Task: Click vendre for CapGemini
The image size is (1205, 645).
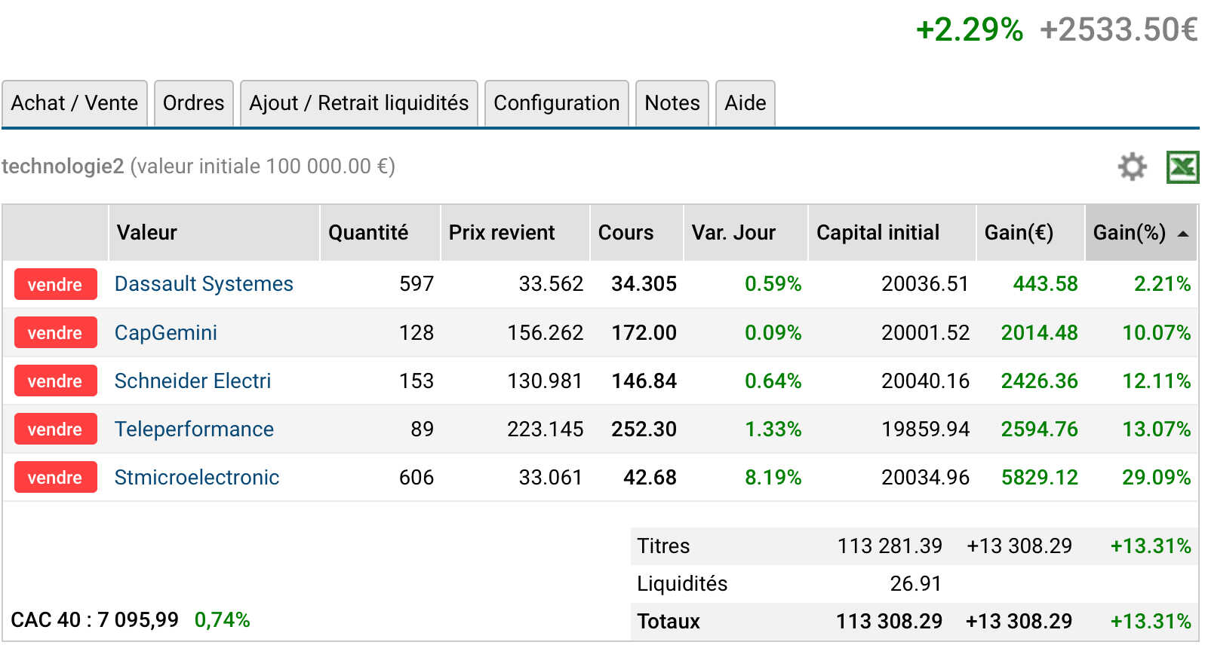Action: coord(55,332)
